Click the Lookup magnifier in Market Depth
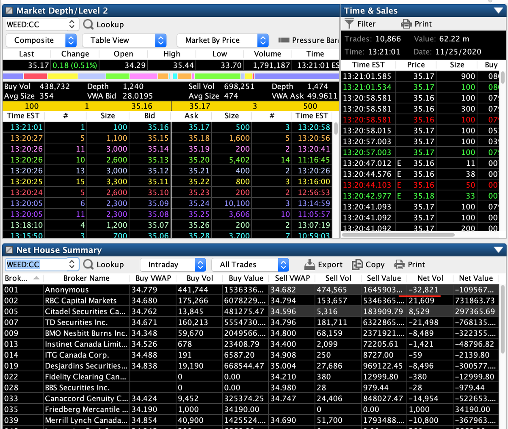 tap(88, 25)
